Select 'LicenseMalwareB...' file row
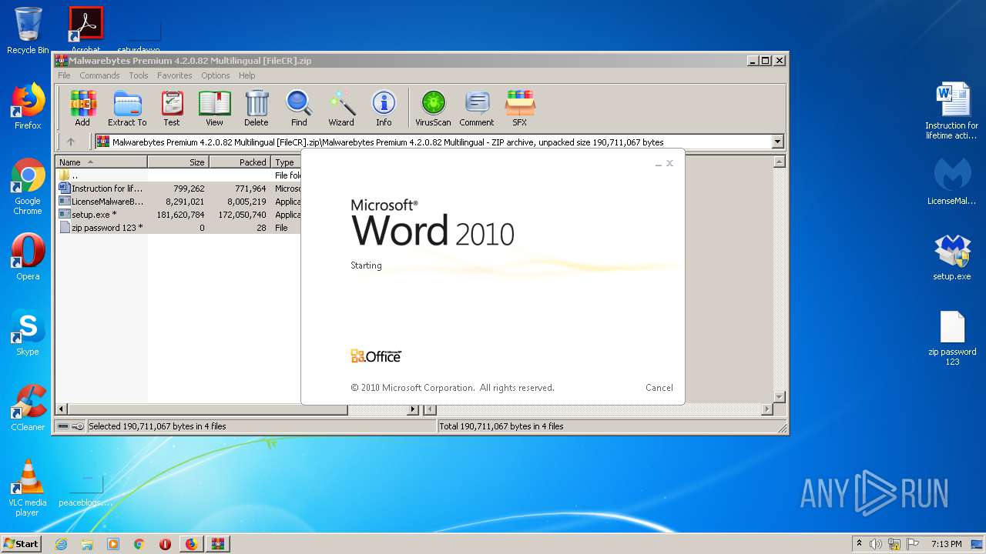Screen dimensions: 986x554 (x=179, y=202)
